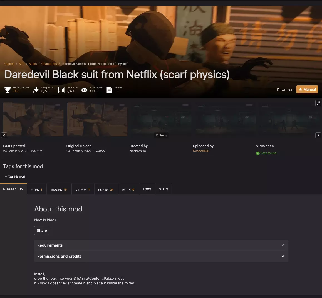322x298 pixels.
Task: Click the mod title heading
Action: pos(117,74)
